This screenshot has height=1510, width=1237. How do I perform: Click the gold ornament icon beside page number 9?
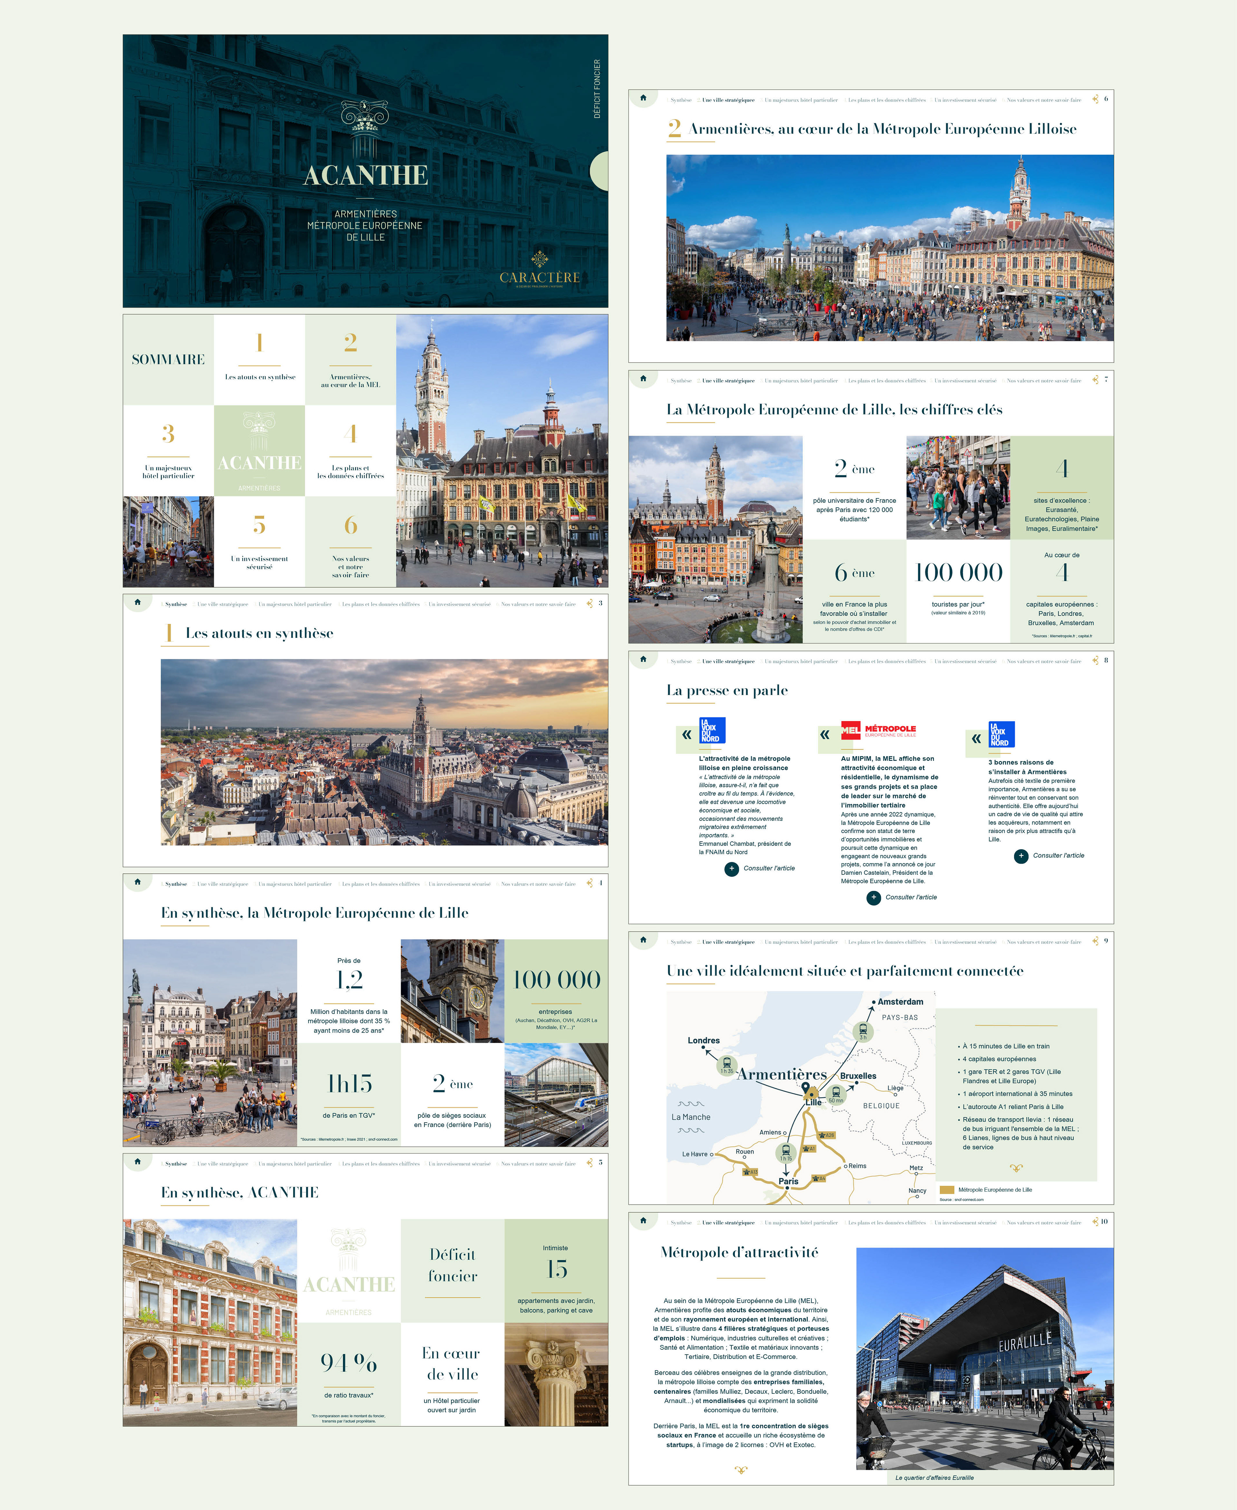(x=1095, y=941)
